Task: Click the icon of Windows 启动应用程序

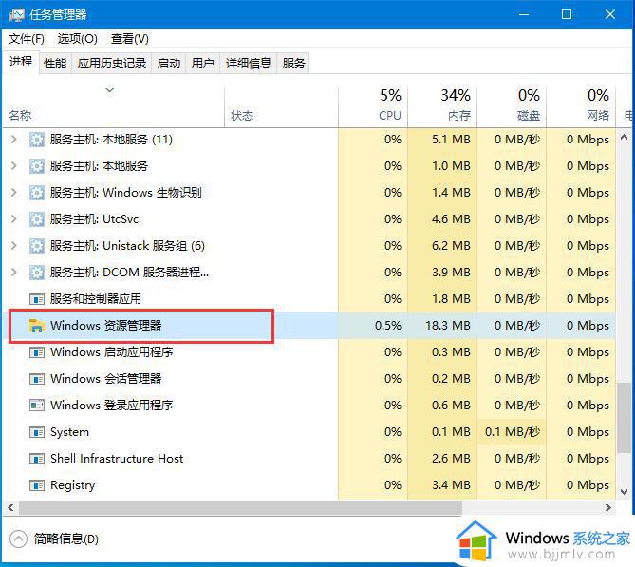Action: coord(37,352)
